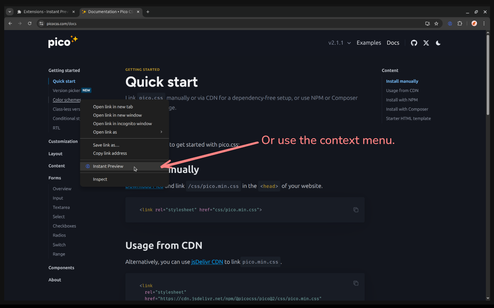This screenshot has height=308, width=494.
Task: Bookmark this page with the star icon
Action: tap(436, 23)
